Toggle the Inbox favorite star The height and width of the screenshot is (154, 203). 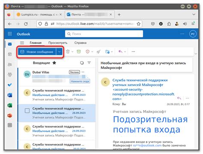point(54,63)
